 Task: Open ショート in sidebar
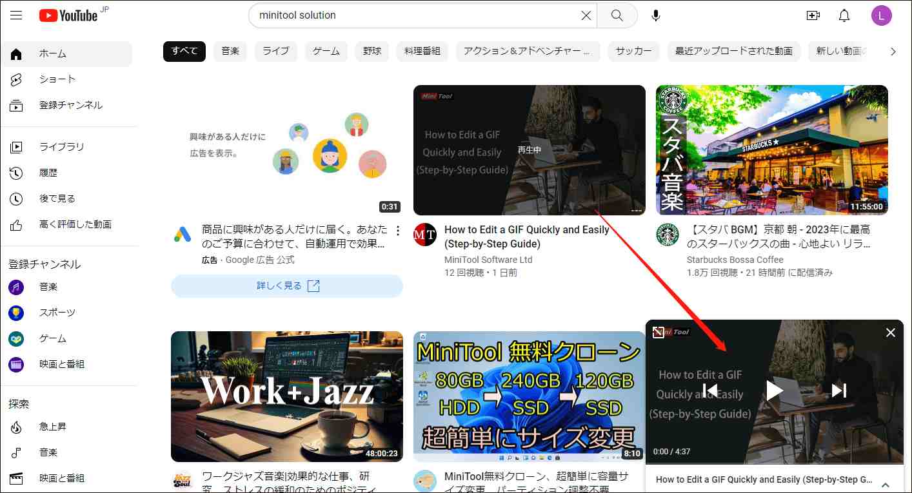coord(67,79)
